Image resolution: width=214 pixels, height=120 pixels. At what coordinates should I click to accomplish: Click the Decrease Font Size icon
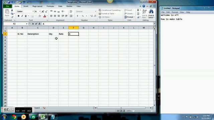(x=46, y=12)
